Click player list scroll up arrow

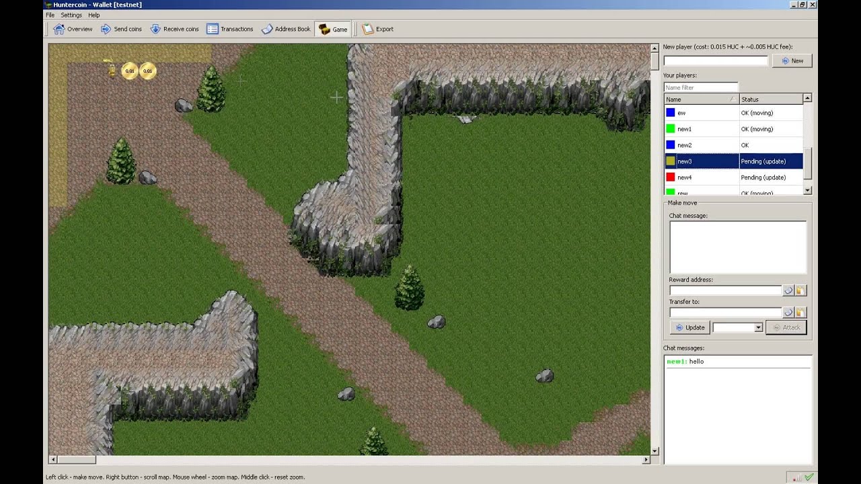(x=808, y=99)
